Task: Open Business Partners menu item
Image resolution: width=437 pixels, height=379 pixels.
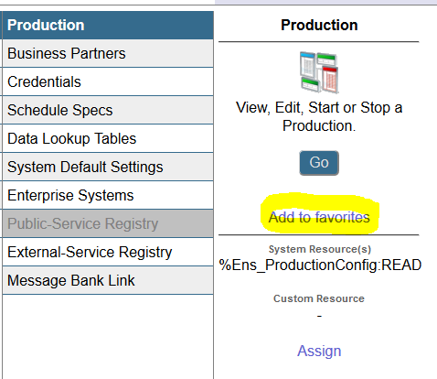Action: [108, 53]
